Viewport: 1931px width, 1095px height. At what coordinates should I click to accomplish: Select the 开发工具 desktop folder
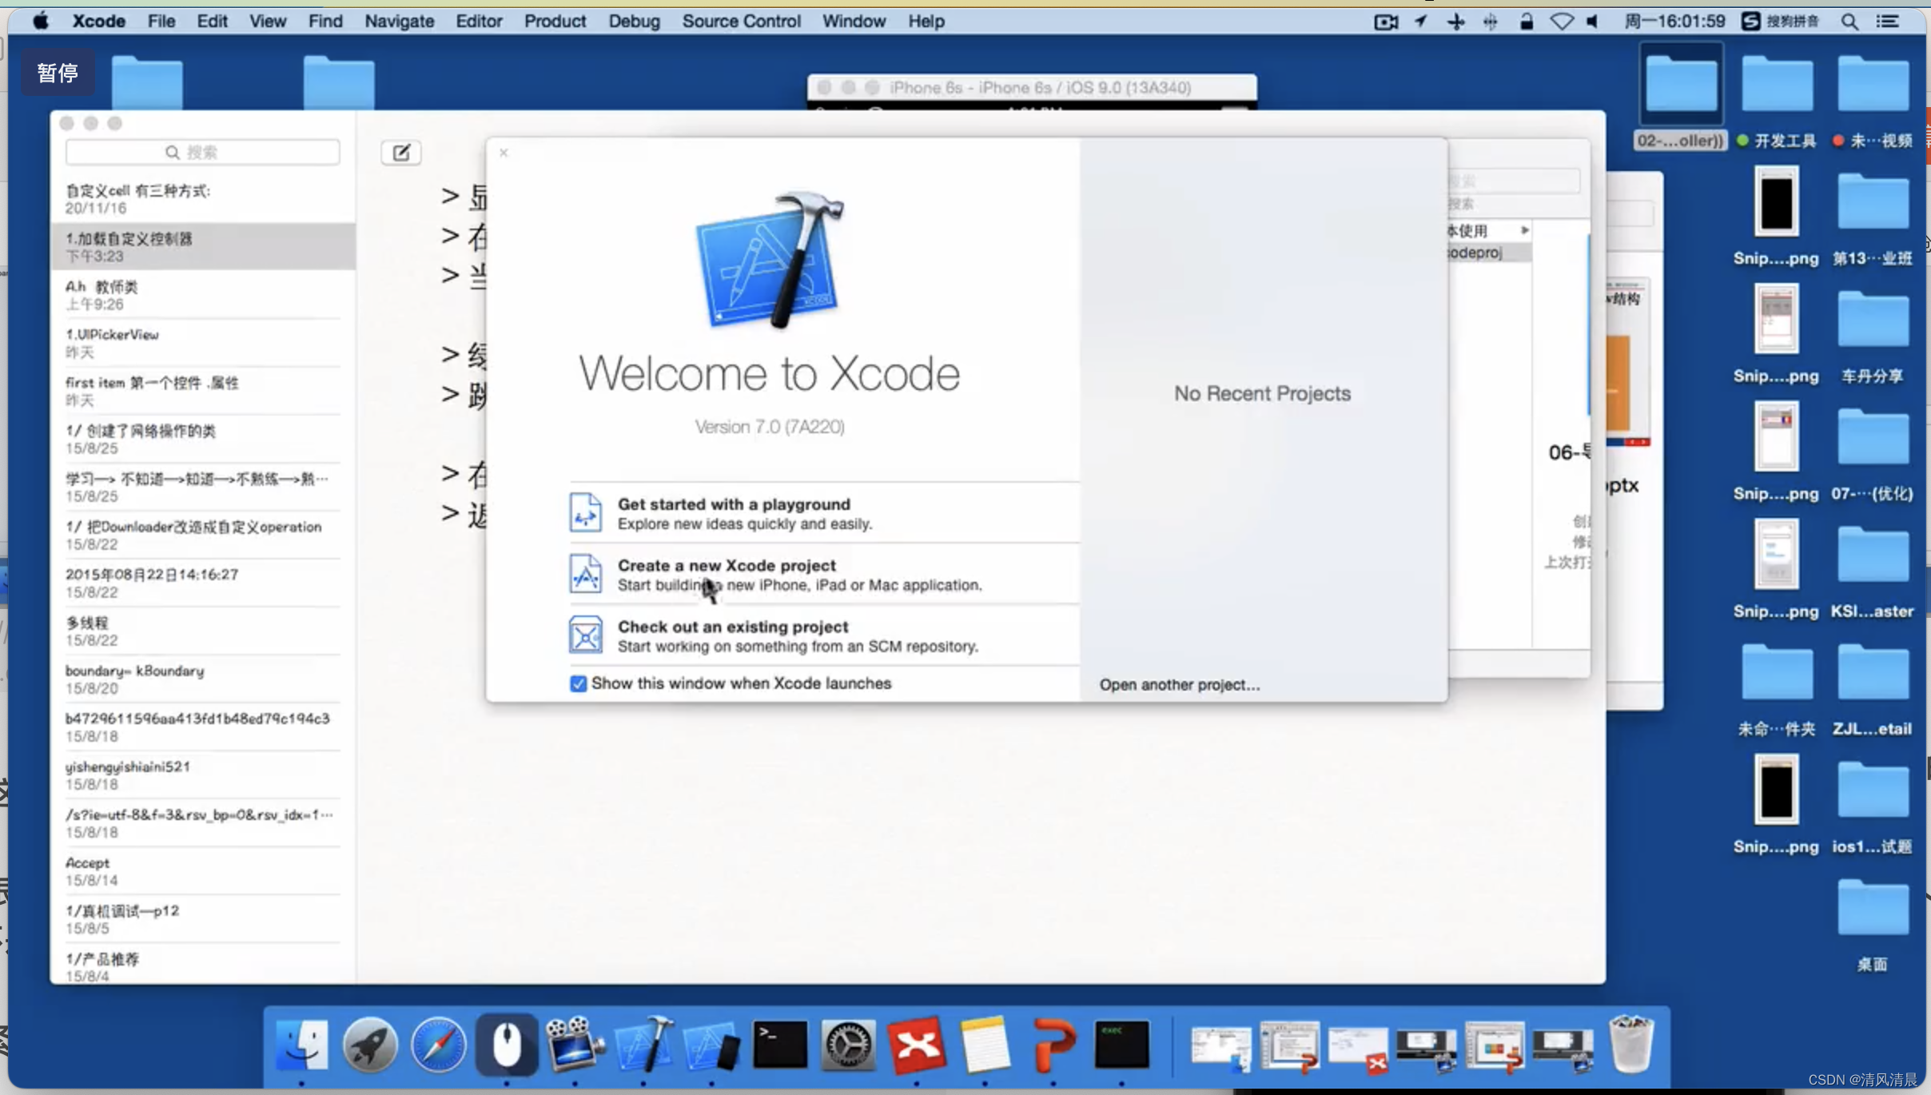(x=1777, y=101)
